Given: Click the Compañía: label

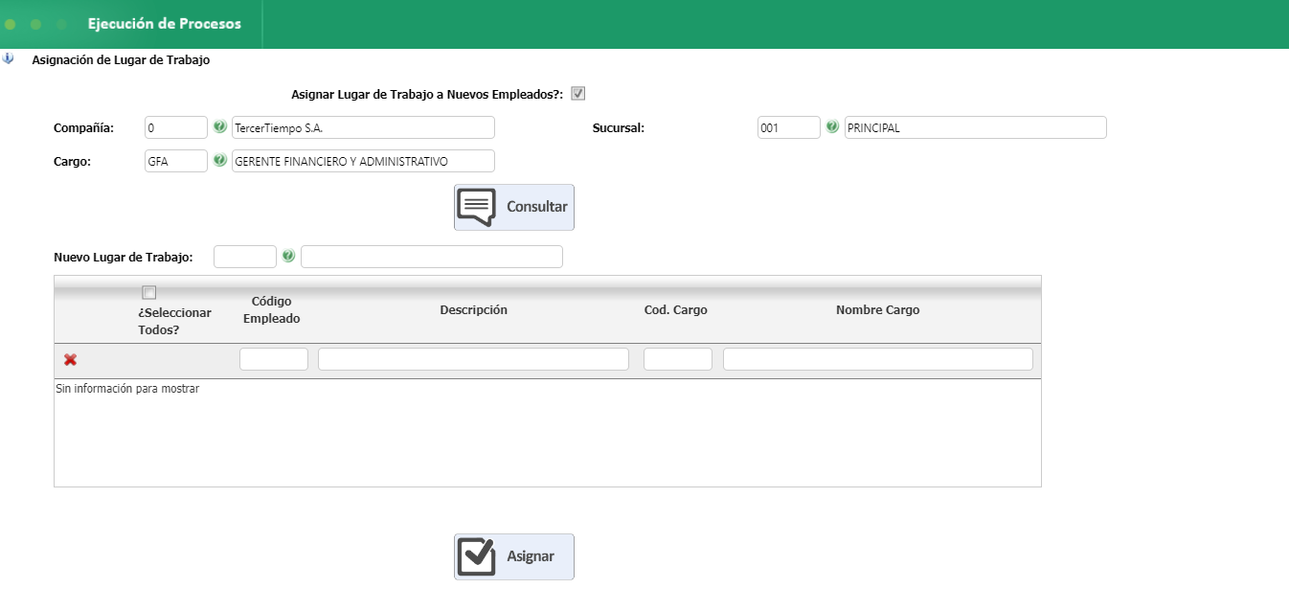Looking at the screenshot, I should (84, 127).
